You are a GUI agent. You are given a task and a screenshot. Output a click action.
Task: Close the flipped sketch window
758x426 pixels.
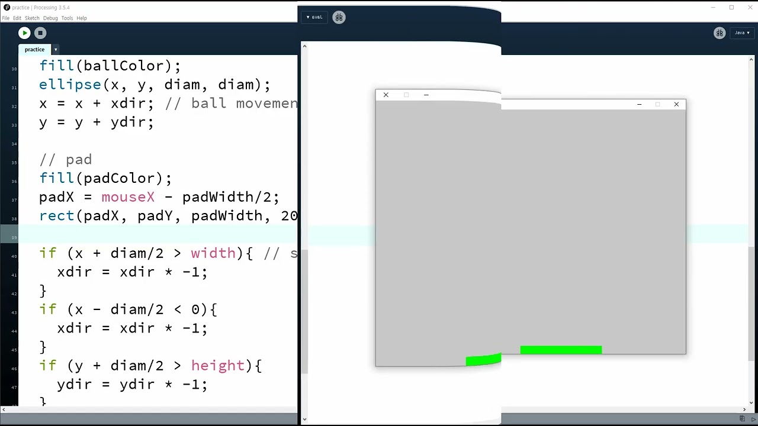click(x=386, y=95)
